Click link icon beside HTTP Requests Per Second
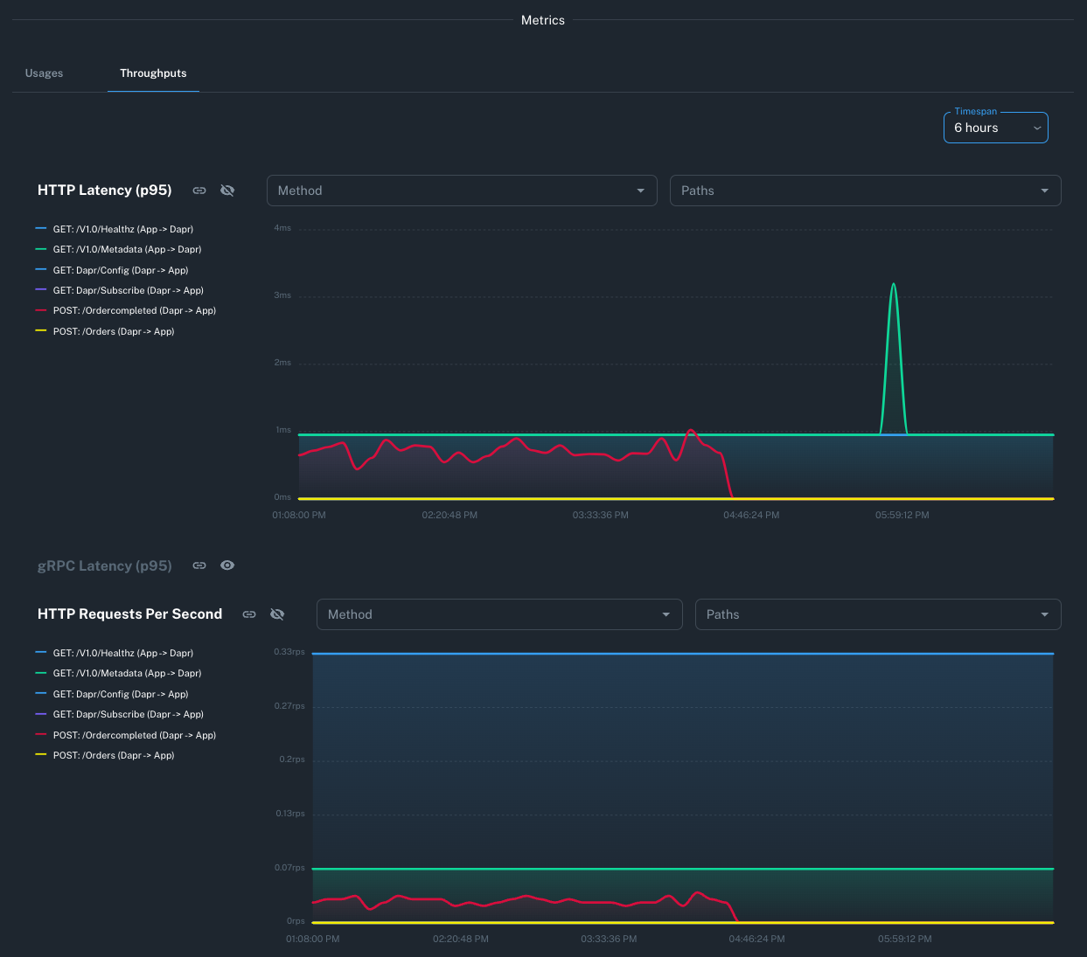 point(249,614)
